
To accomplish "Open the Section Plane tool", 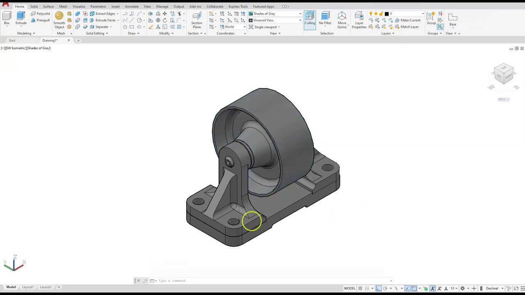I will (196, 20).
